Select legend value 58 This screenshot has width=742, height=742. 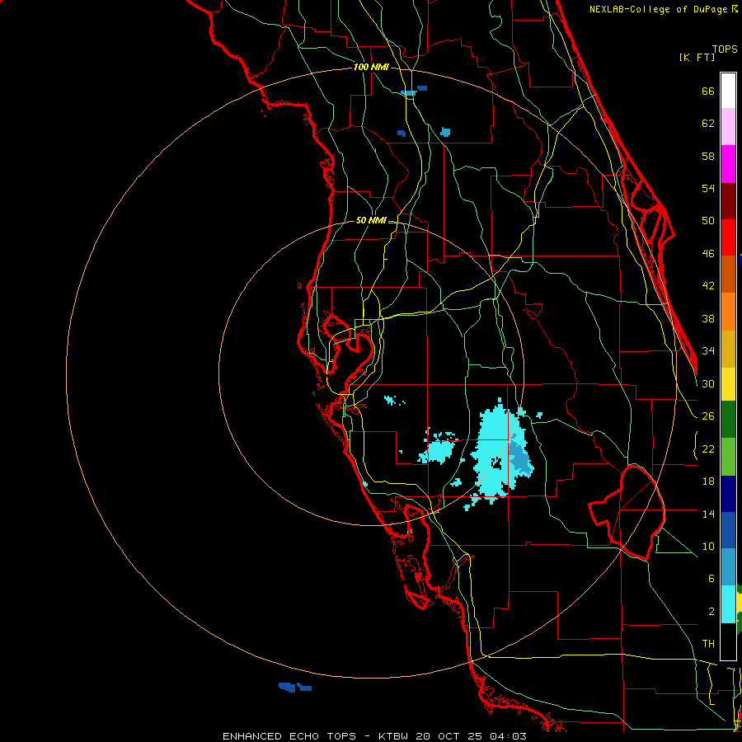pos(708,156)
